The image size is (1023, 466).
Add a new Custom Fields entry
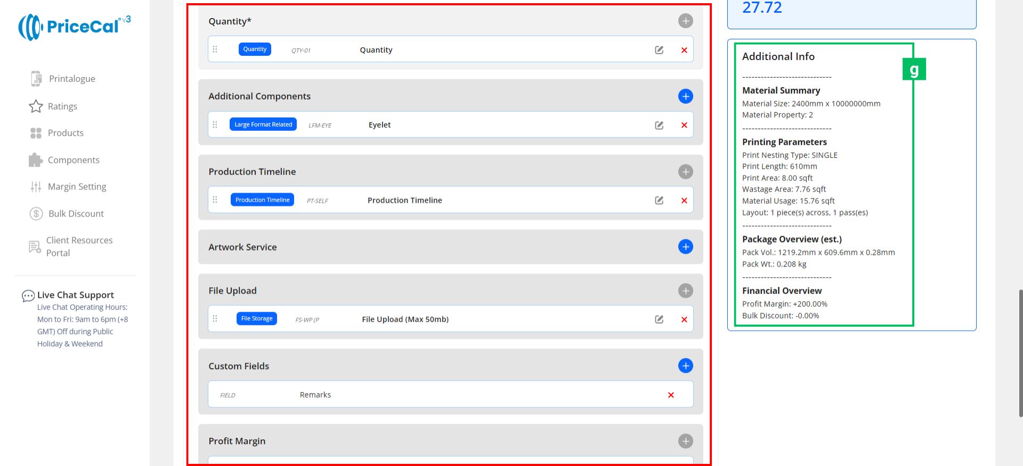coord(685,366)
